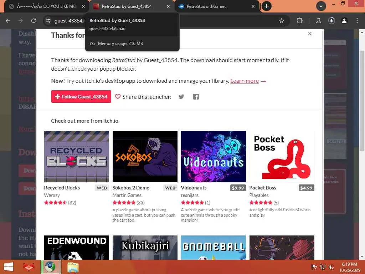Open resnijars author link
The height and width of the screenshot is (274, 365).
[x=190, y=195]
